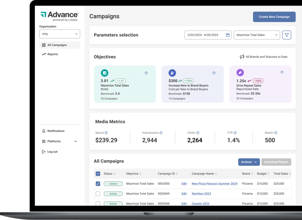Open the date range picker field
This screenshot has height=220, width=302.
208,35
